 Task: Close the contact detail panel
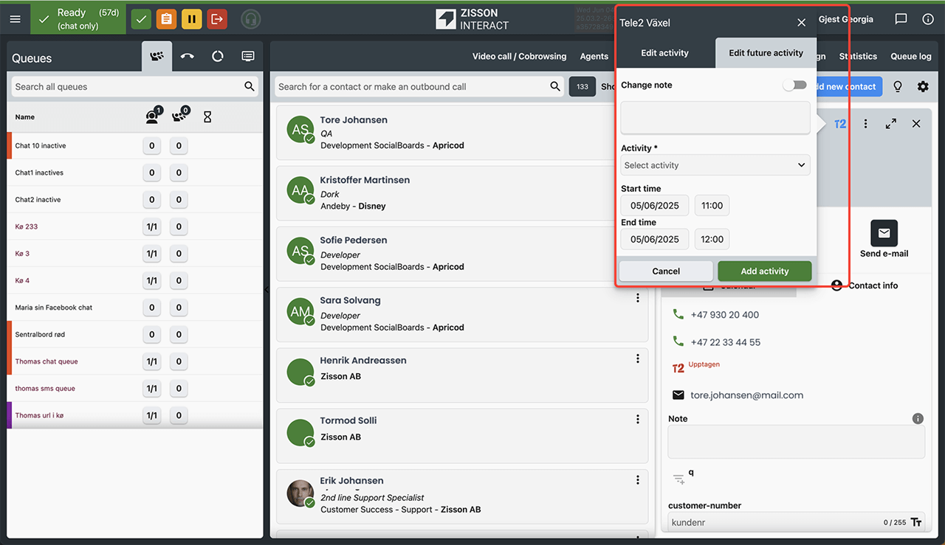(x=916, y=124)
